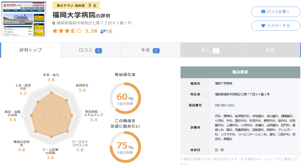Click the ワークライフバランス 3.8 label
The width and height of the screenshot is (301, 167).
80,146
